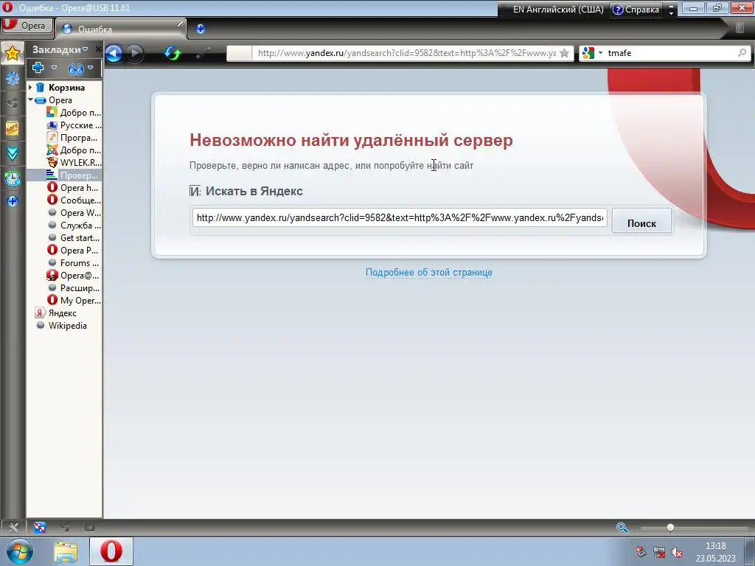The height and width of the screenshot is (566, 755).
Task: Click the add panel plus icon in sidebar
Action: (x=13, y=200)
